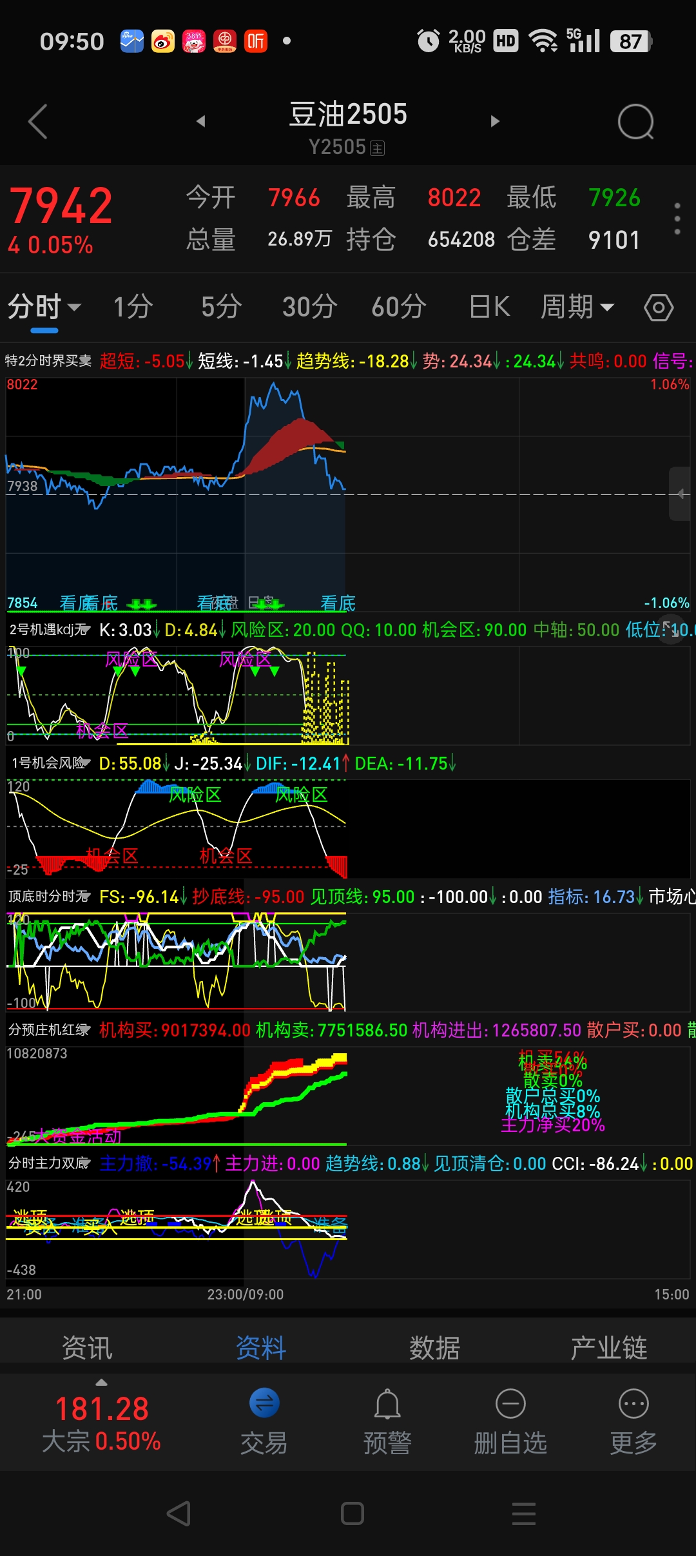Switch to the previous contract with left triangle
Image resolution: width=696 pixels, height=1556 pixels.
tap(201, 121)
